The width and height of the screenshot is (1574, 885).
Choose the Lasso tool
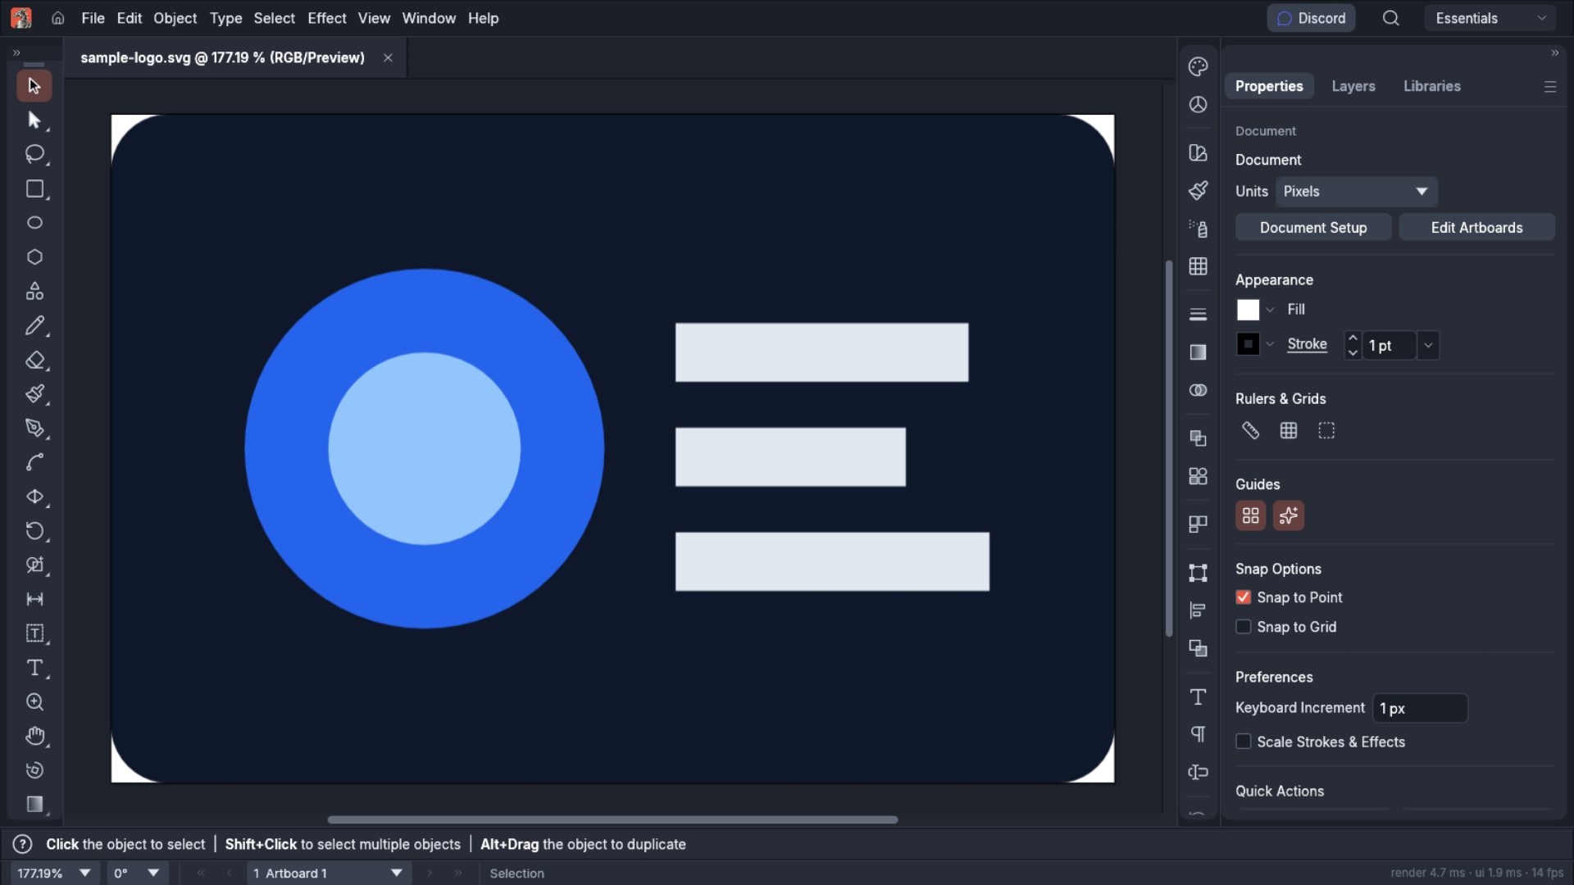coord(34,154)
